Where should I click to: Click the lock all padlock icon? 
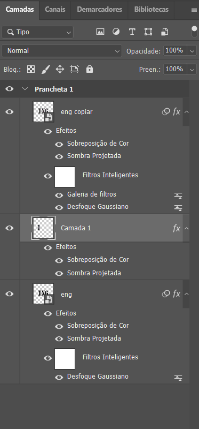tap(90, 69)
